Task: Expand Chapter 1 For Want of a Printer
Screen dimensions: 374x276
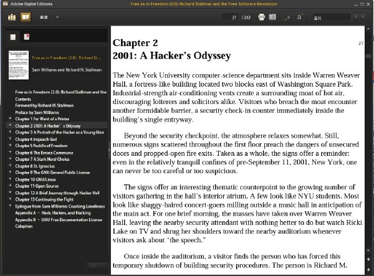Action: (x=10, y=118)
